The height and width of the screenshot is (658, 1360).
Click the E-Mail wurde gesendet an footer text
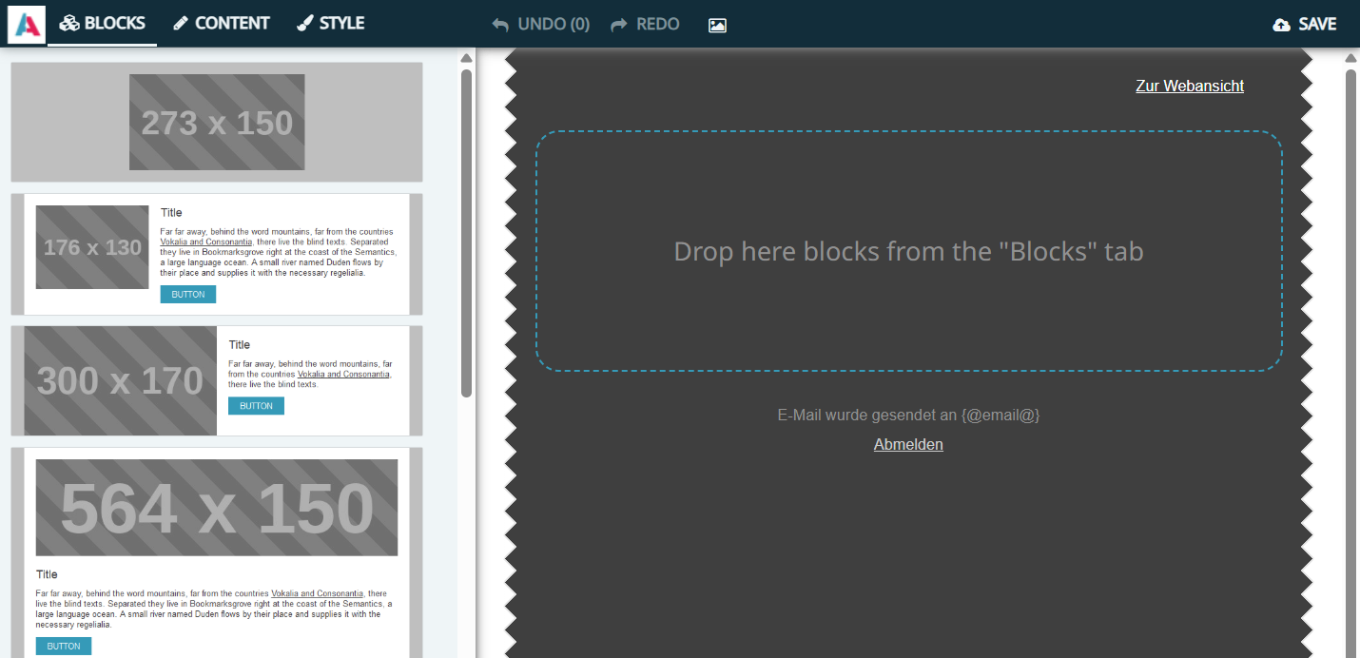click(x=908, y=415)
